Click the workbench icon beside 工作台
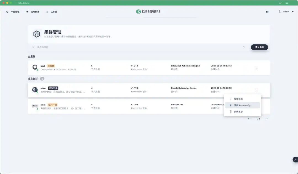Screen dimensions: 298x174 (x=47, y=12)
